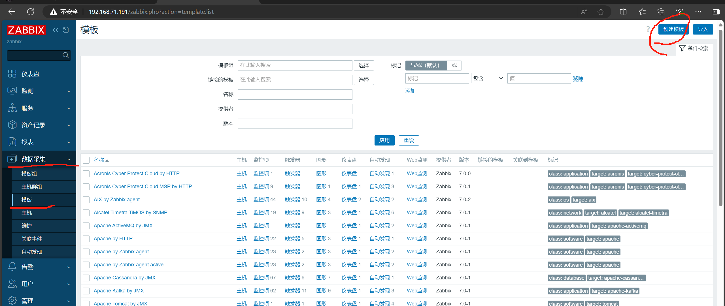Click the help question mark icon
The width and height of the screenshot is (725, 306).
[x=648, y=29]
